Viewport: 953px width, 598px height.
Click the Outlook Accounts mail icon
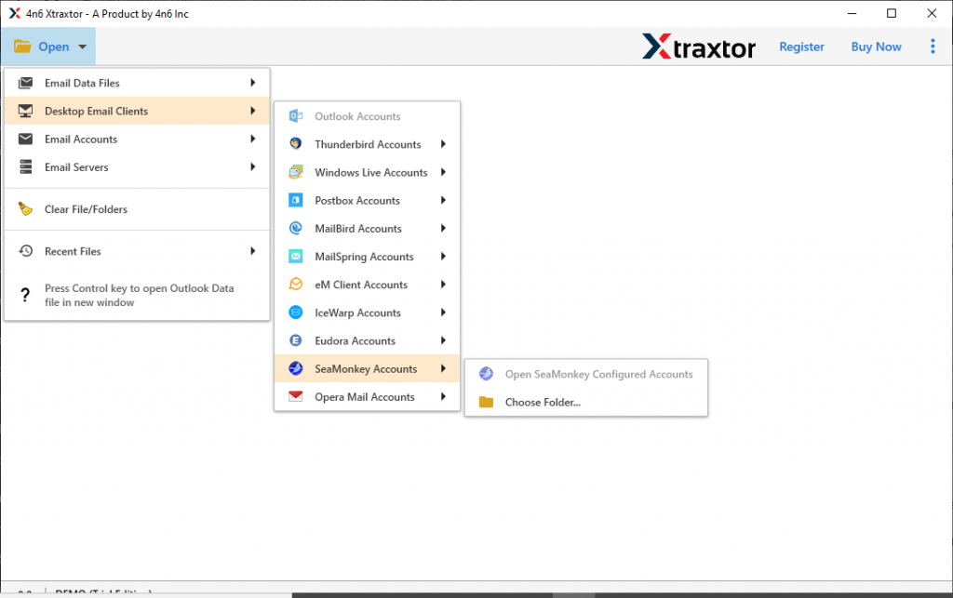(297, 115)
